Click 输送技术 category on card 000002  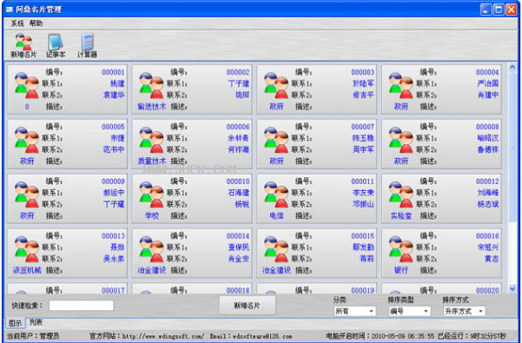click(151, 107)
